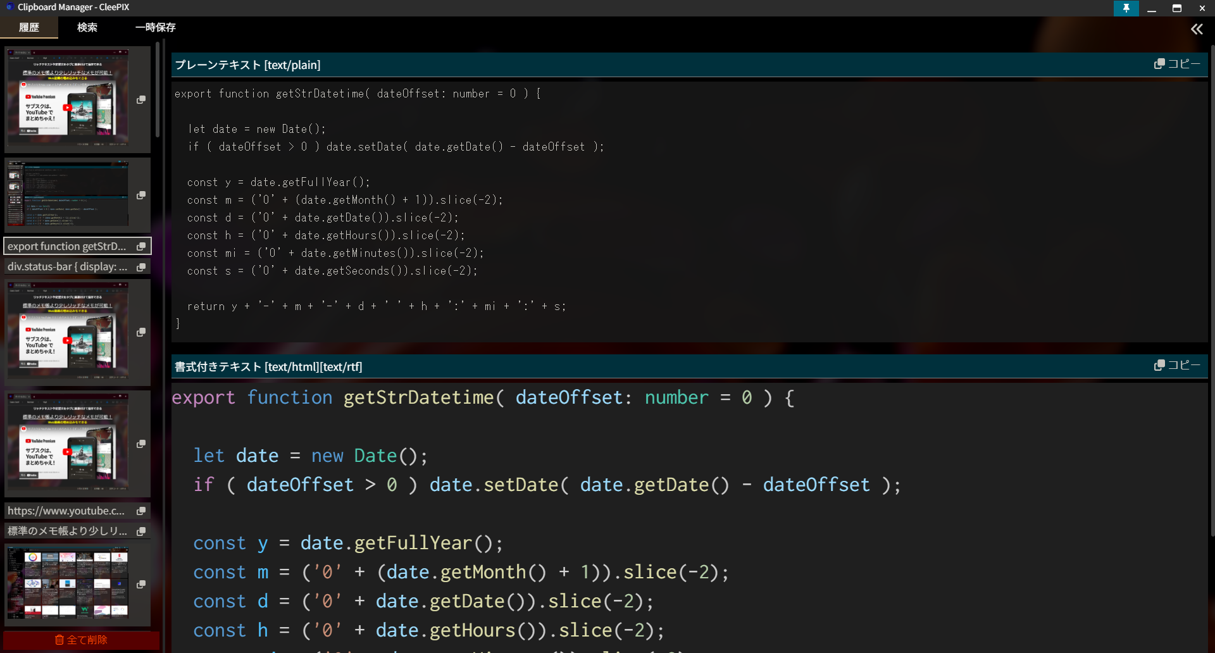This screenshot has width=1215, height=653.
Task: Minimize the Clipboard Manager window
Action: coord(1152,8)
